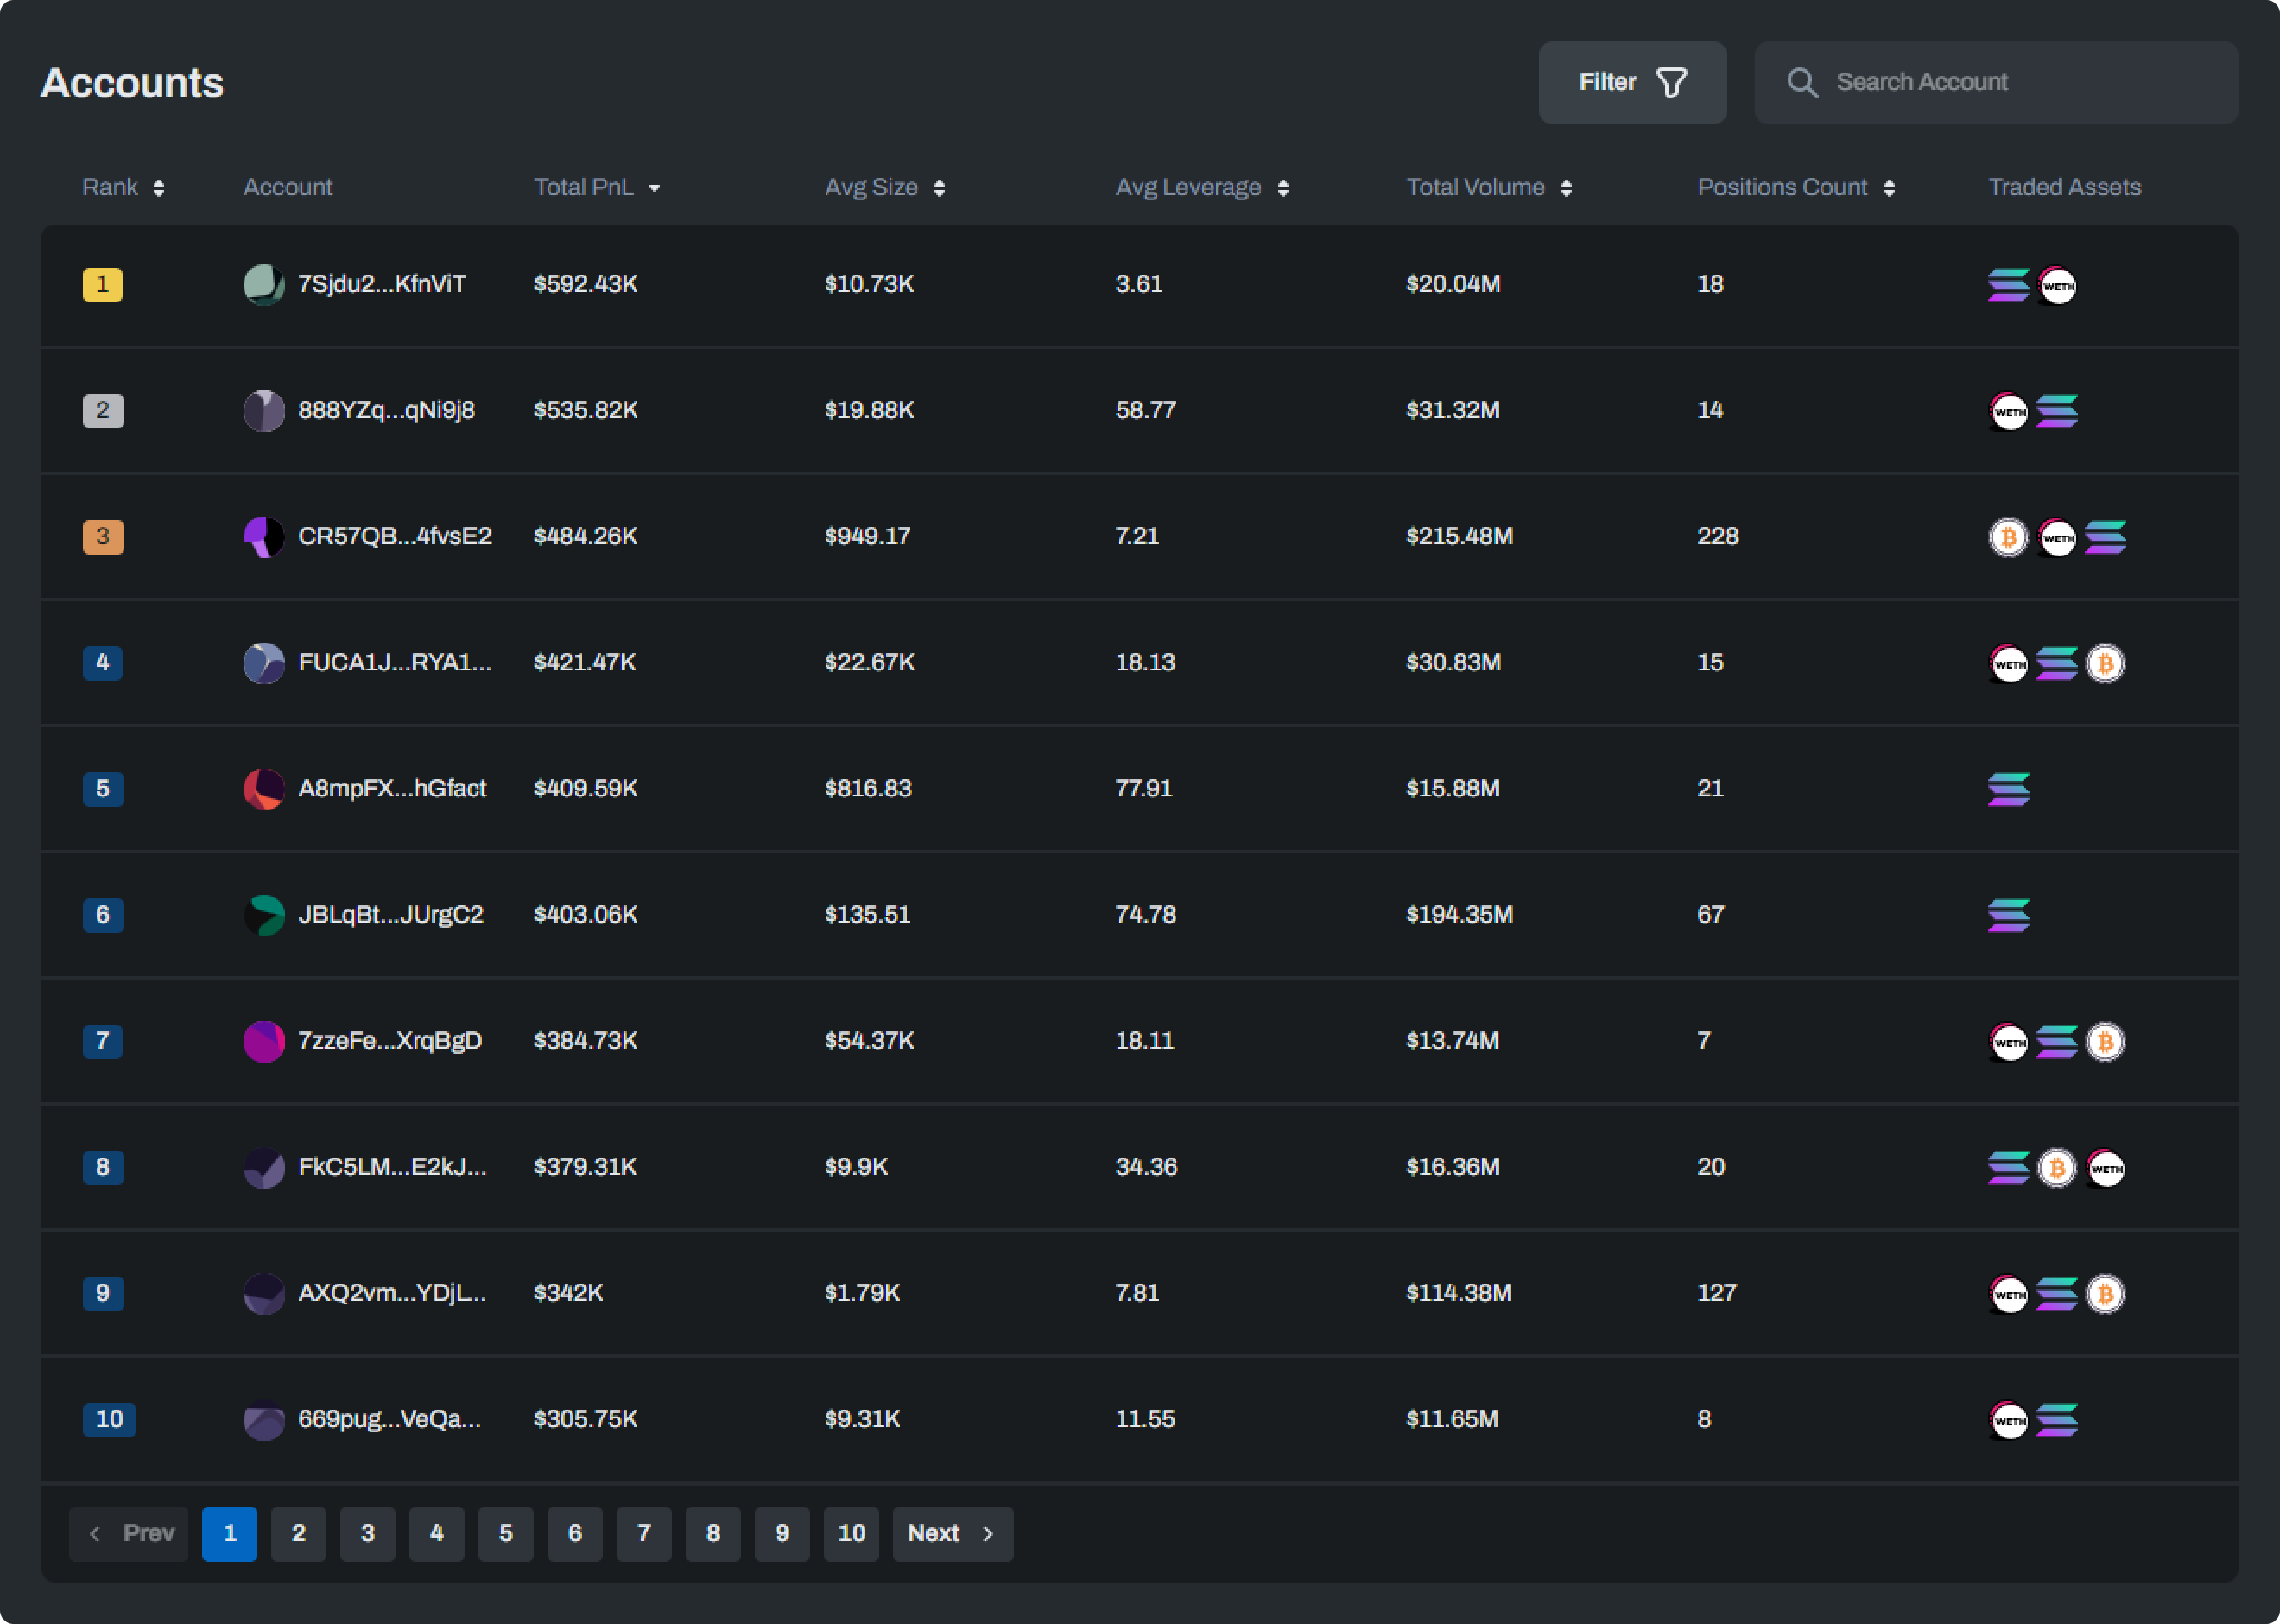Click the avatar of account 7Sjdu2...KfnViT
This screenshot has height=1624, width=2280.
click(264, 285)
